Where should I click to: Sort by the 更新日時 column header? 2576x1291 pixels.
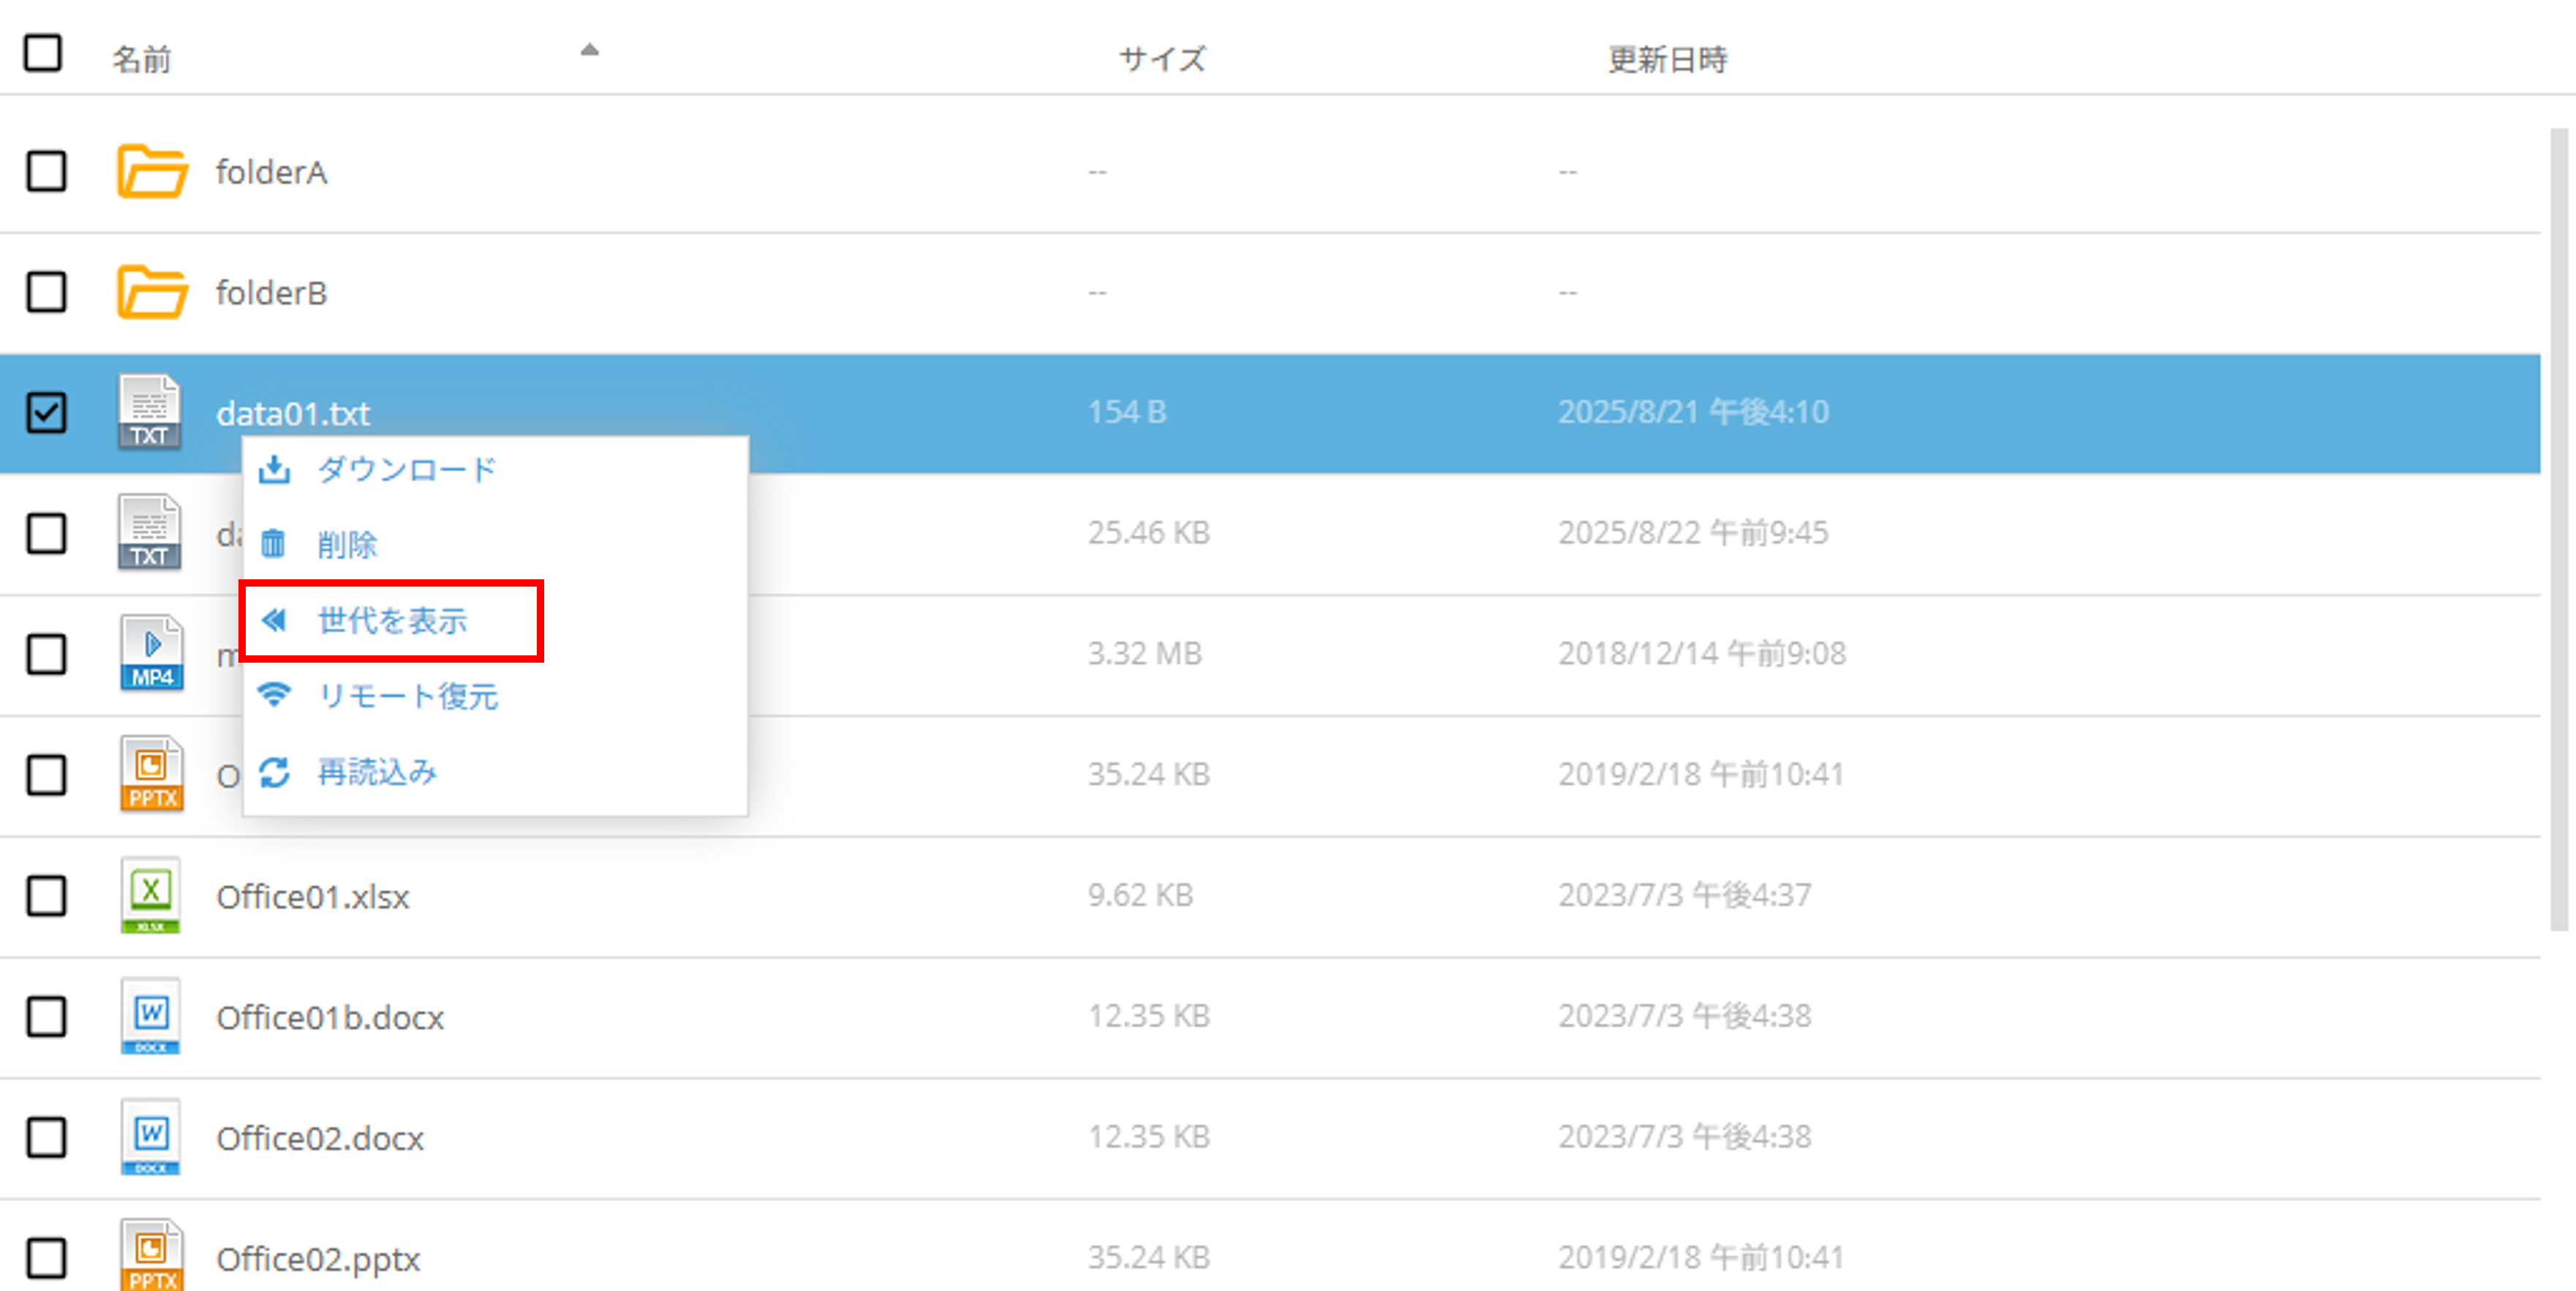pyautogui.click(x=1667, y=59)
